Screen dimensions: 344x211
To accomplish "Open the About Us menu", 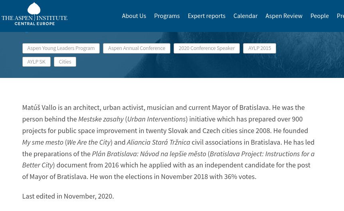I will point(134,16).
